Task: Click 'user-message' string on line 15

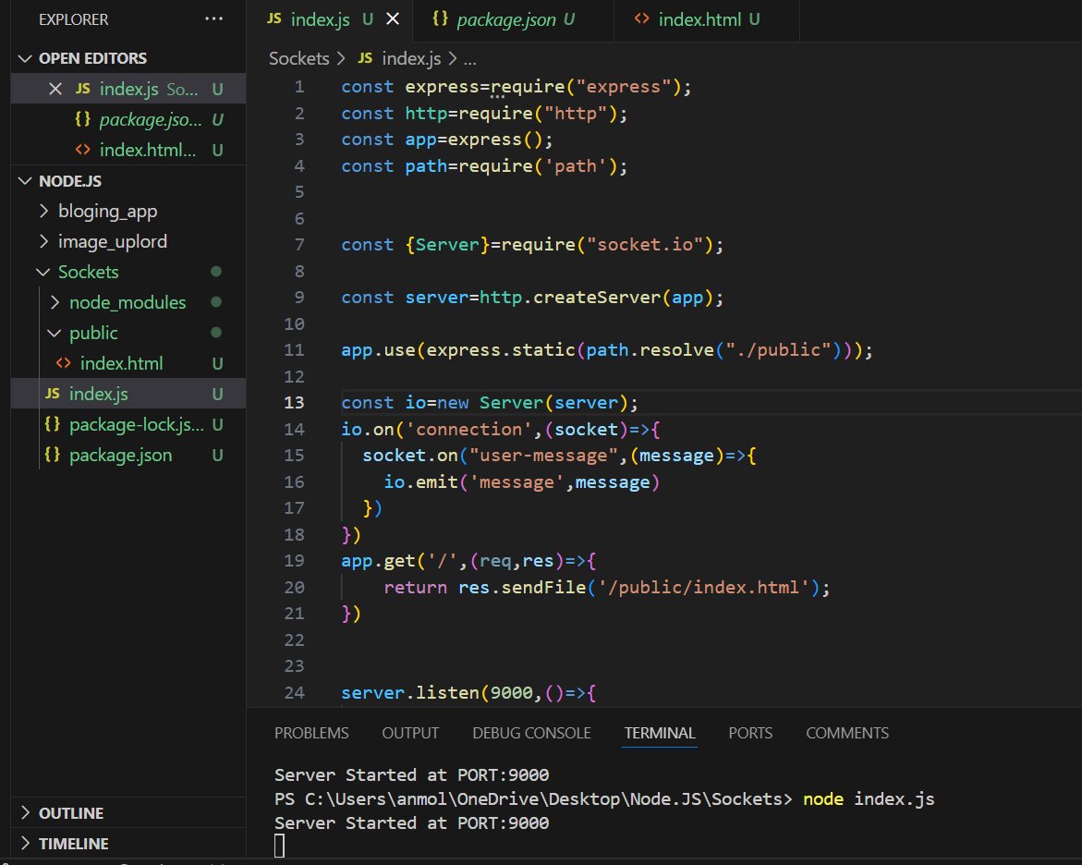Action: click(543, 456)
